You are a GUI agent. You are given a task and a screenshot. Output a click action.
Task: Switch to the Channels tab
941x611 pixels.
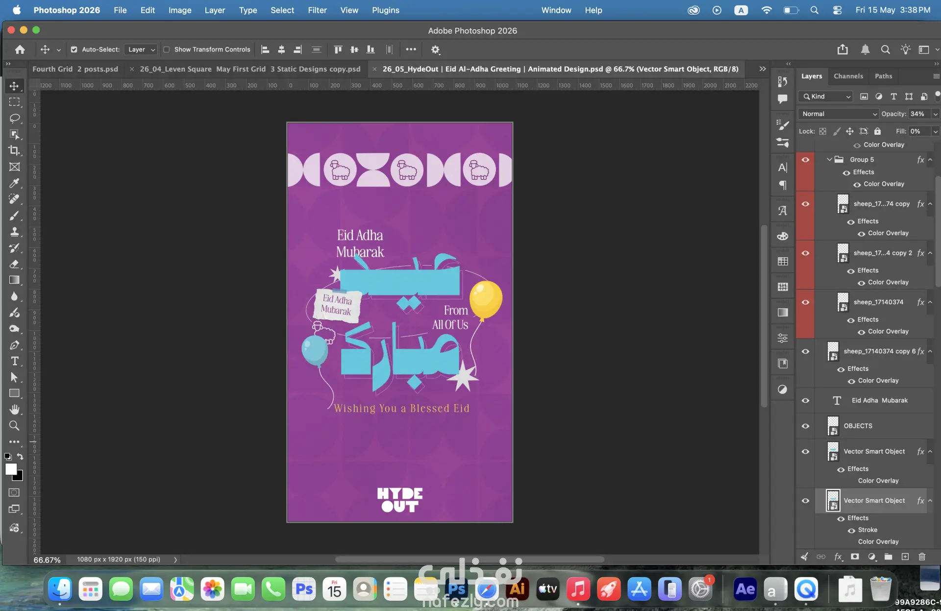[x=848, y=76]
